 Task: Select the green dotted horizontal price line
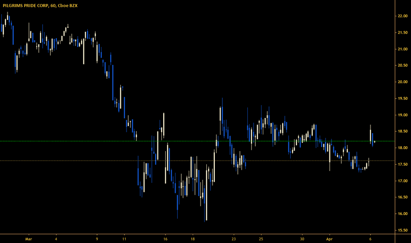197,141
